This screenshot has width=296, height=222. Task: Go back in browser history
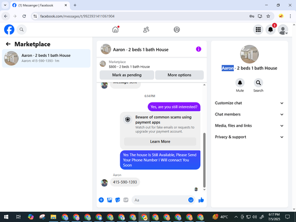(x=6, y=16)
